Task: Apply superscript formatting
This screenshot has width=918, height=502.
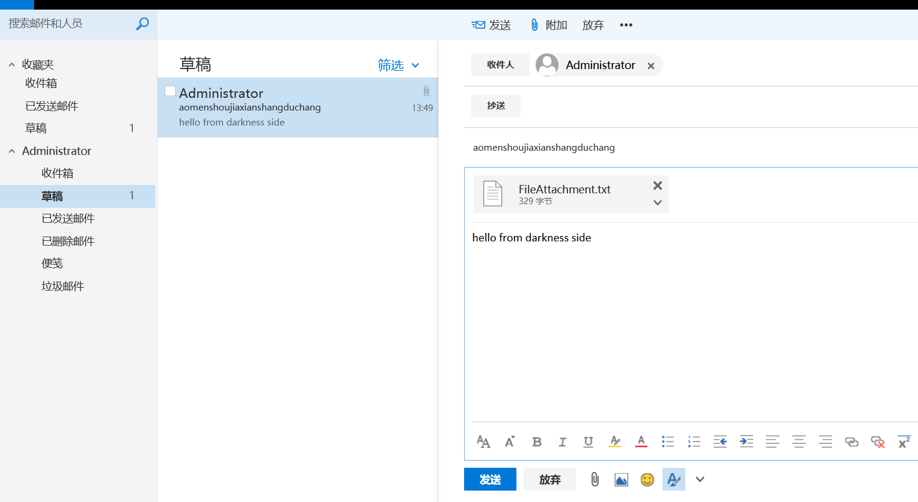Action: coord(904,441)
